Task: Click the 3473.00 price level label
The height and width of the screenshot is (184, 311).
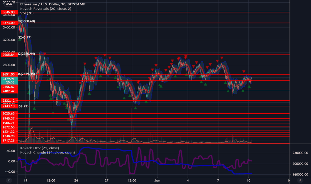Action: point(9,23)
